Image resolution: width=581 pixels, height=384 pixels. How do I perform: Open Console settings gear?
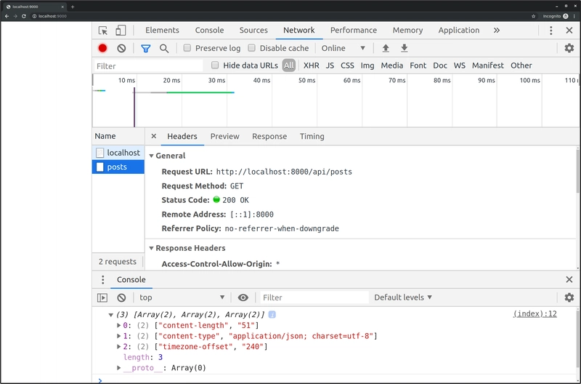pos(569,297)
